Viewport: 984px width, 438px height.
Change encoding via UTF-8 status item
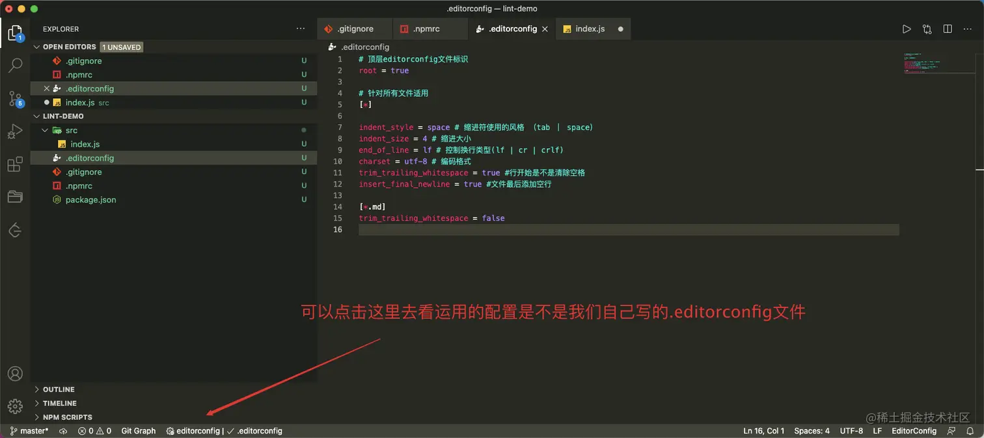[851, 431]
